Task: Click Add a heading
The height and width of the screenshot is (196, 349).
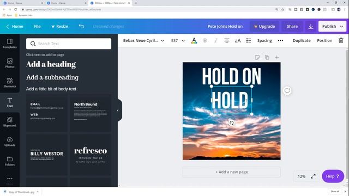Action: coord(51,64)
